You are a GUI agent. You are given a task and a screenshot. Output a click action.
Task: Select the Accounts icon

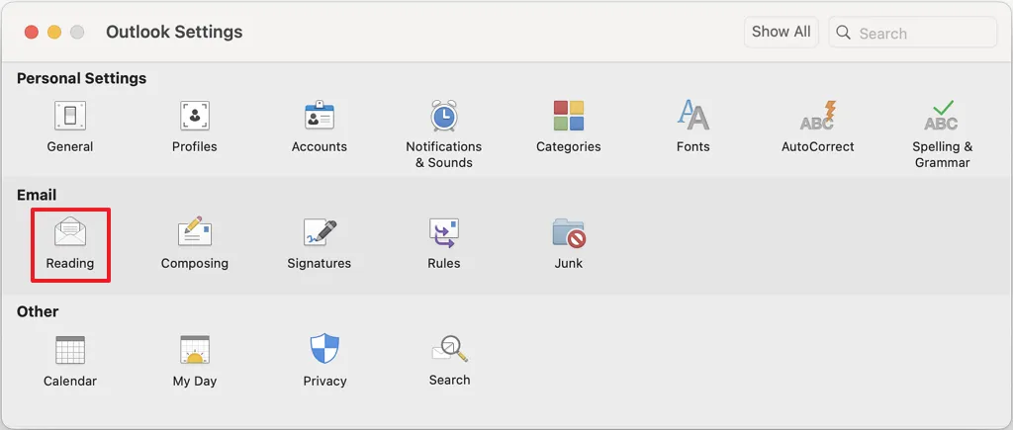pyautogui.click(x=319, y=118)
